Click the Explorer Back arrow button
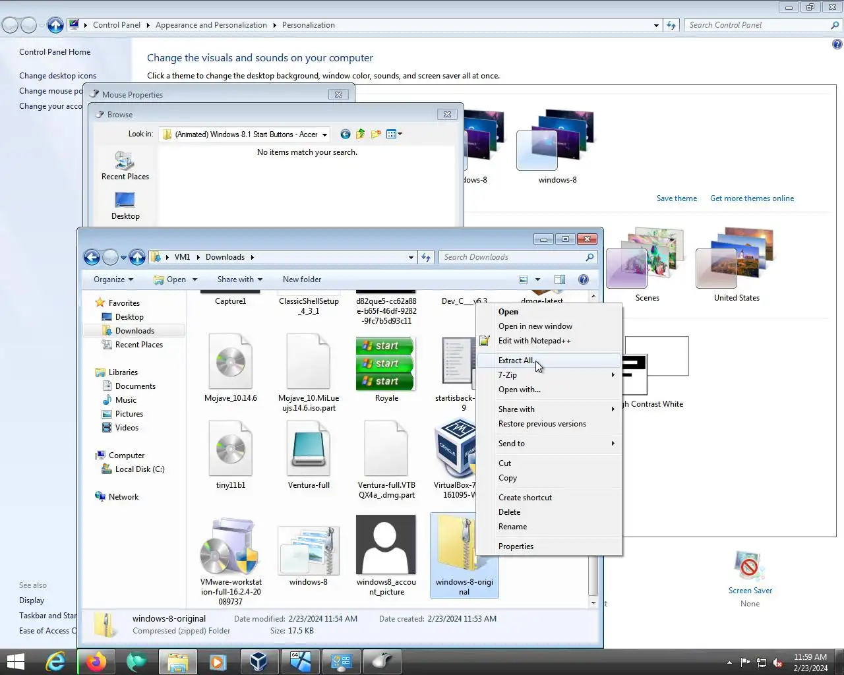 [92, 257]
